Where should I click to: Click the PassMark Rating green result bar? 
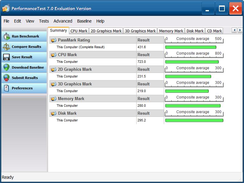191,47
